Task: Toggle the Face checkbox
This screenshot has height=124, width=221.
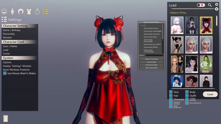Action: pos(171,92)
